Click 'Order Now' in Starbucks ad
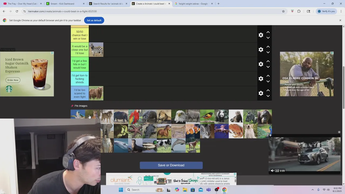The height and width of the screenshot is (194, 345). pos(13,80)
